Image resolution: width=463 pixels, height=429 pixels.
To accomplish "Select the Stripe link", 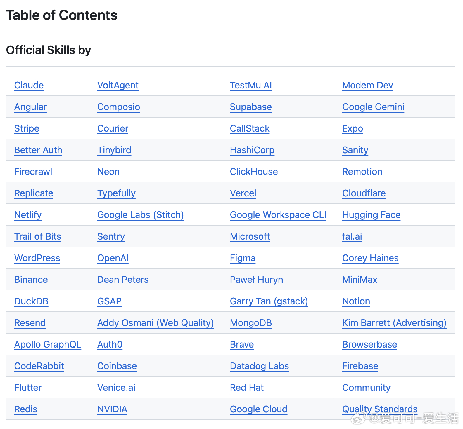I will pos(27,128).
